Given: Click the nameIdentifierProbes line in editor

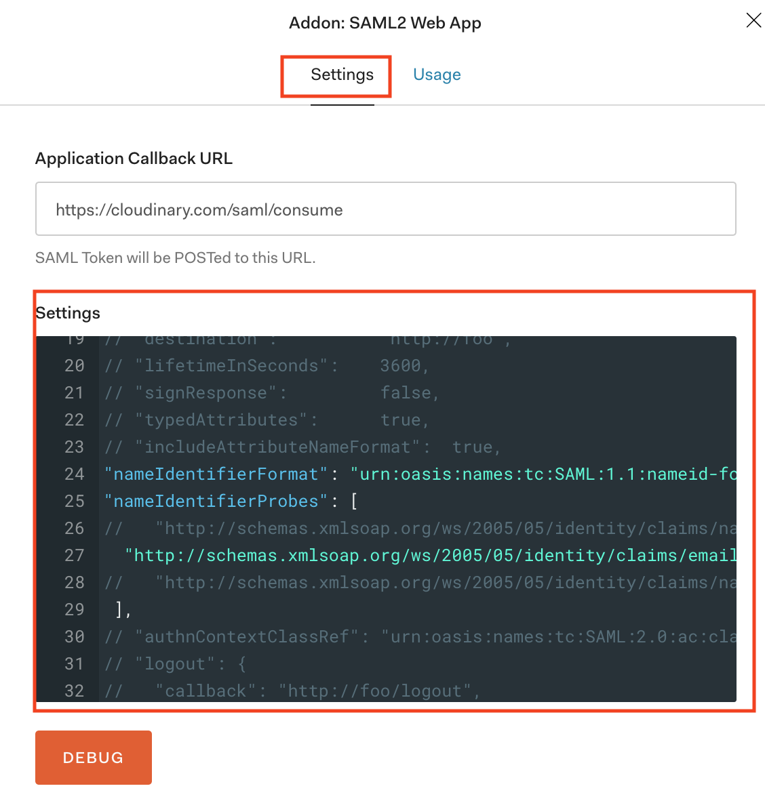Looking at the screenshot, I should [231, 501].
